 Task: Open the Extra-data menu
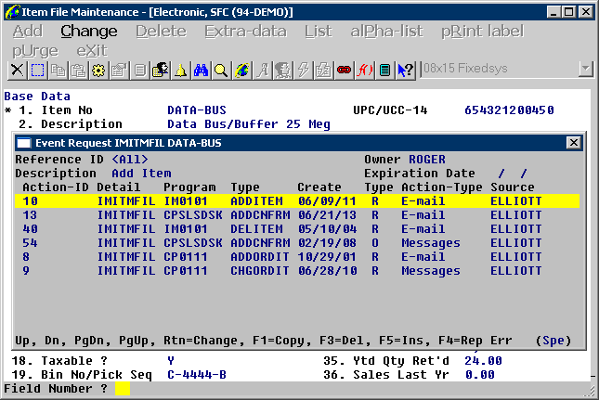[245, 31]
